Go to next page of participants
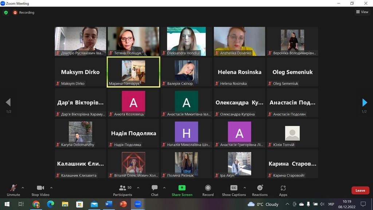The width and height of the screenshot is (373, 210). tap(364, 102)
